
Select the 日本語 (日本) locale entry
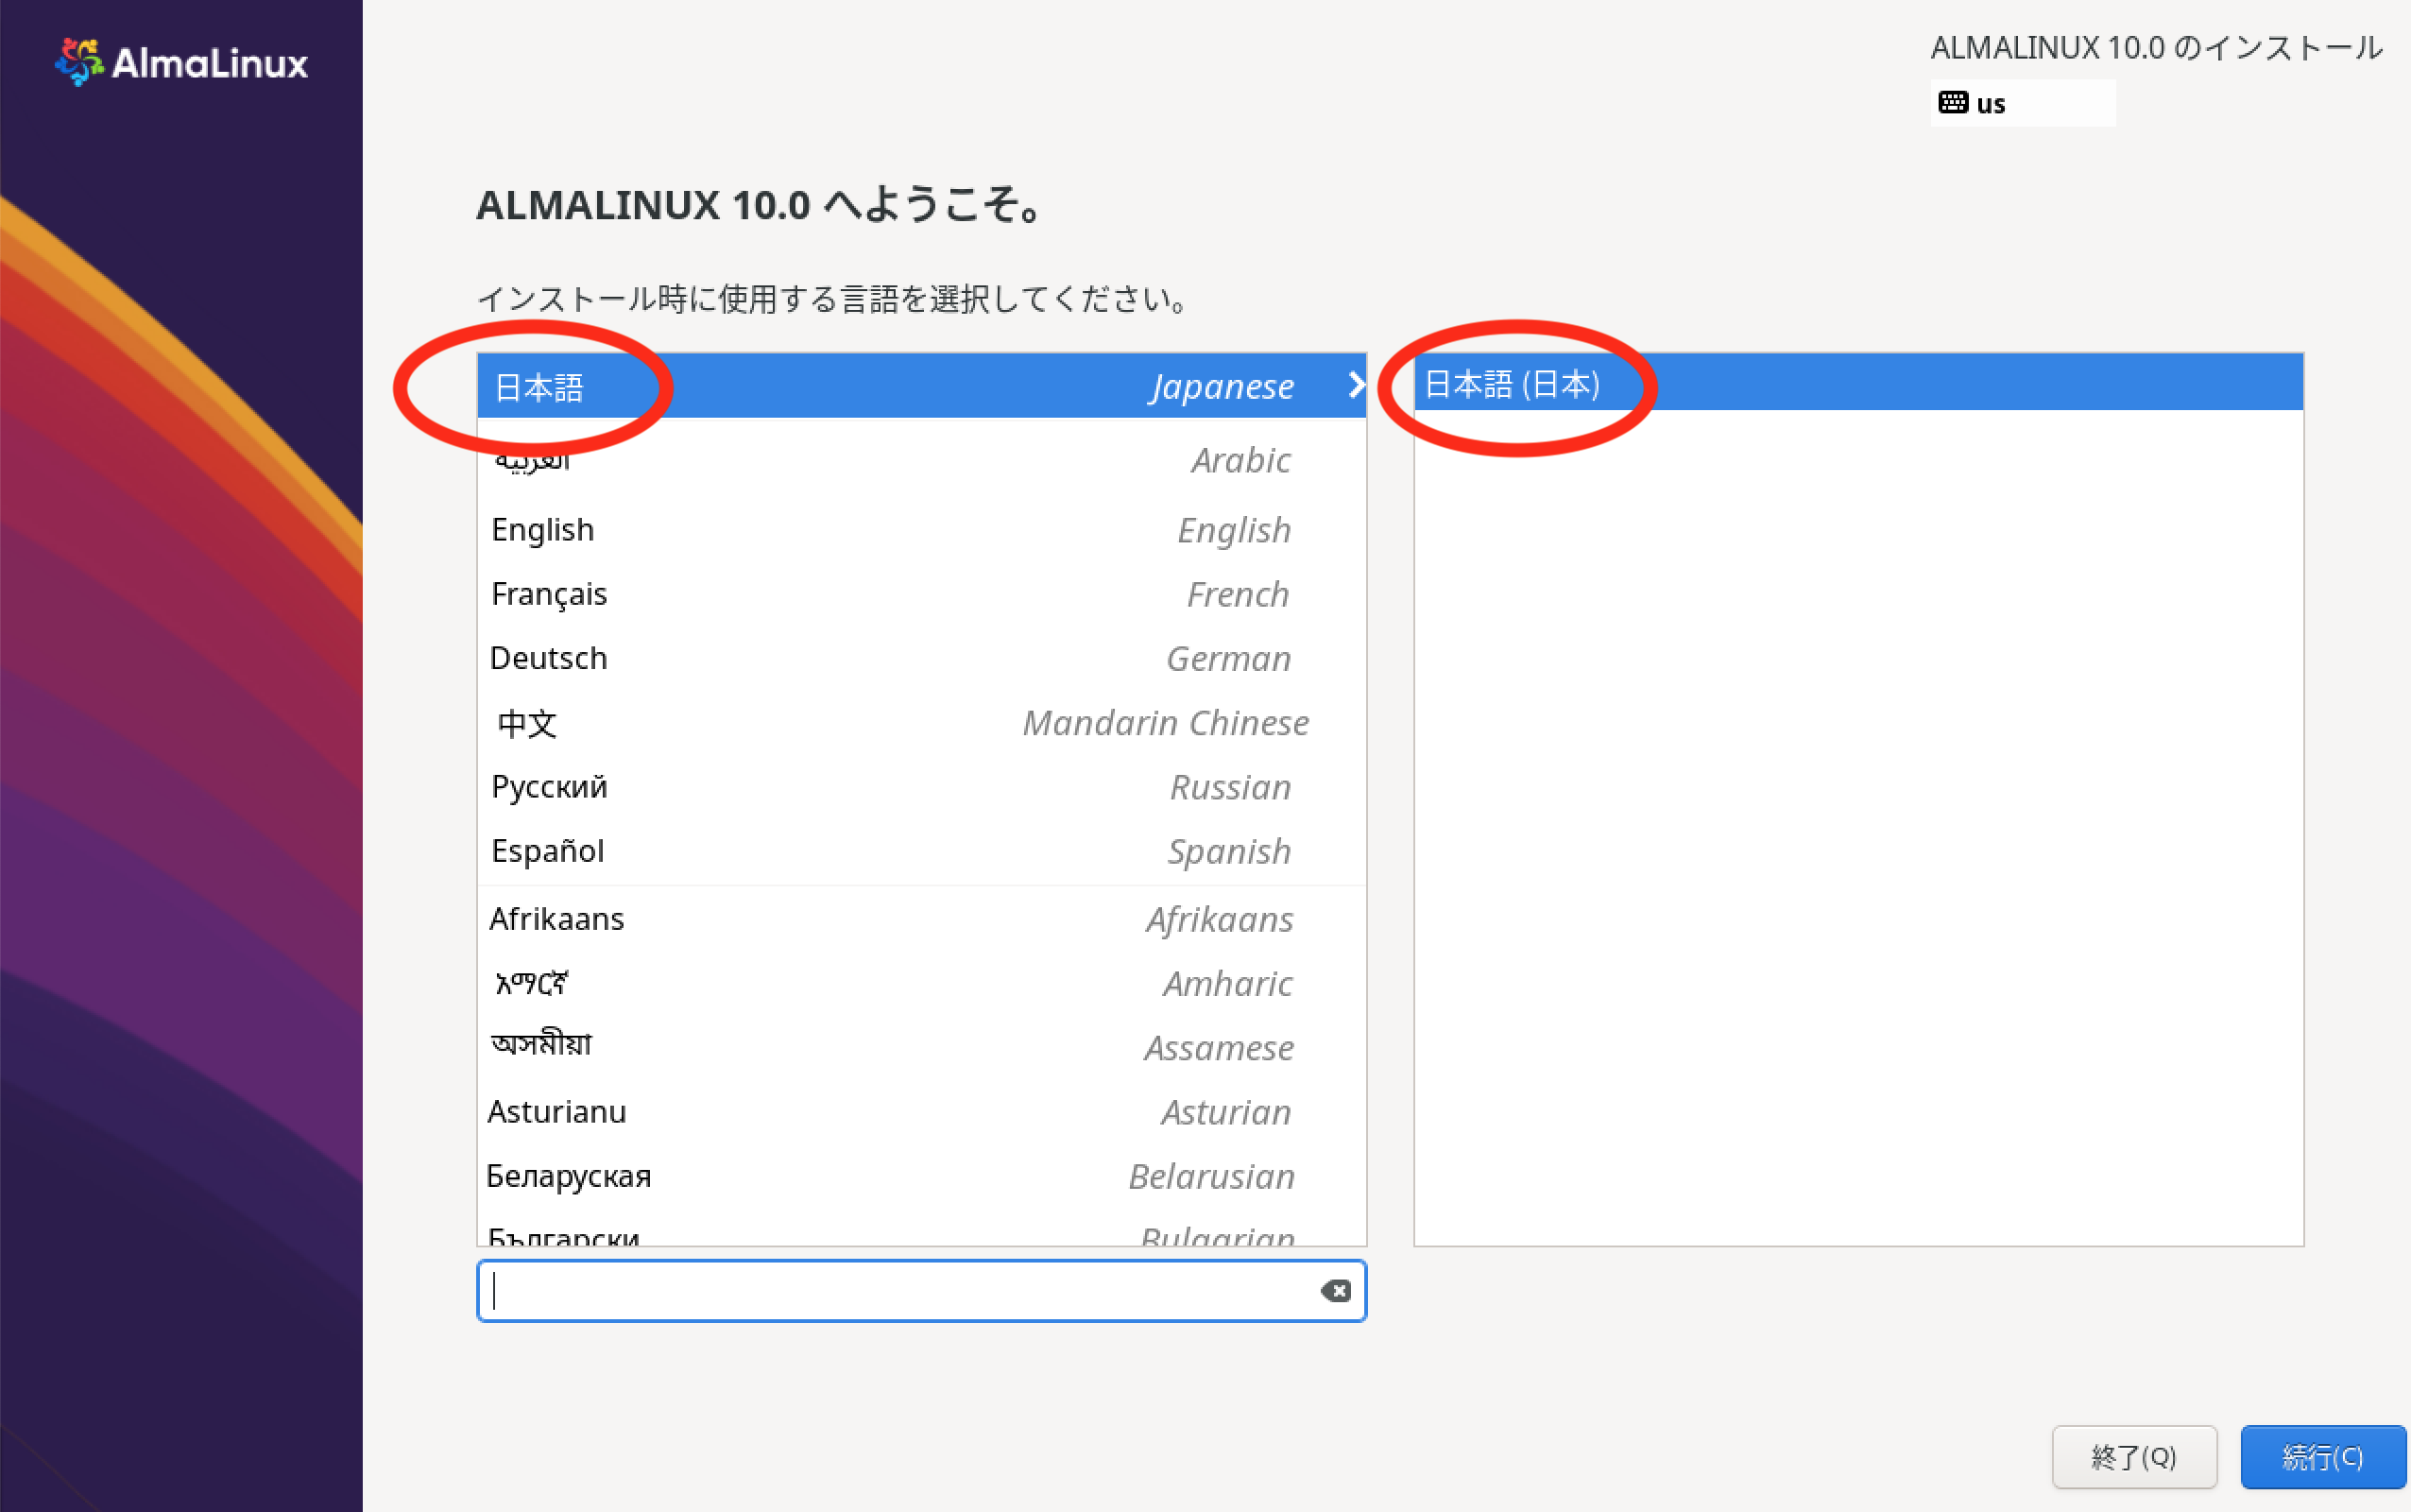(1858, 382)
